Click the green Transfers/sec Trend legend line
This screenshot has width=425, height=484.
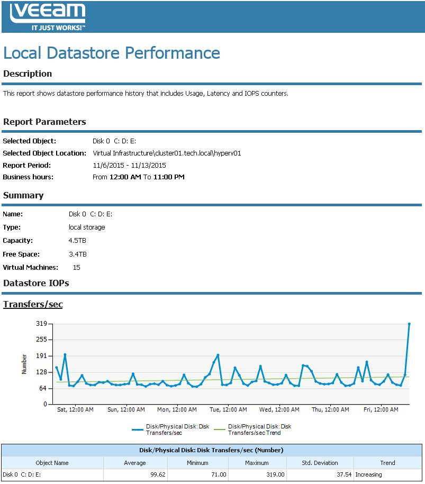(x=220, y=430)
